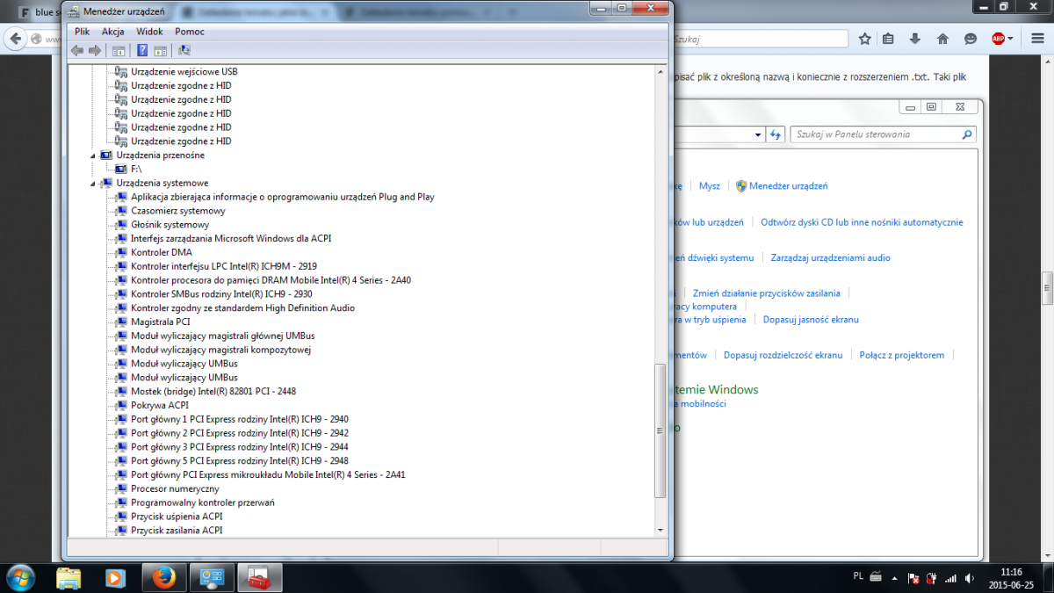Collapse the Urządzenia systemowe category
The image size is (1054, 593).
point(94,184)
